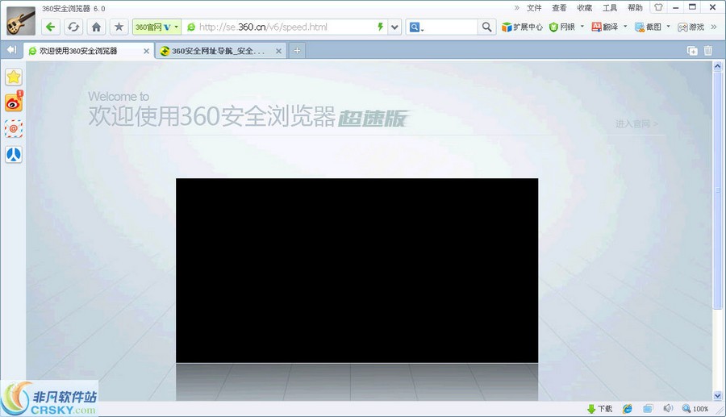Viewport: 726px width, 417px height.
Task: Click the duplicate tab icon in the tab bar
Action: [x=692, y=51]
